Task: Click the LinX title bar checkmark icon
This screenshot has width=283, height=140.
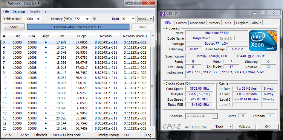Action: coord(4,4)
